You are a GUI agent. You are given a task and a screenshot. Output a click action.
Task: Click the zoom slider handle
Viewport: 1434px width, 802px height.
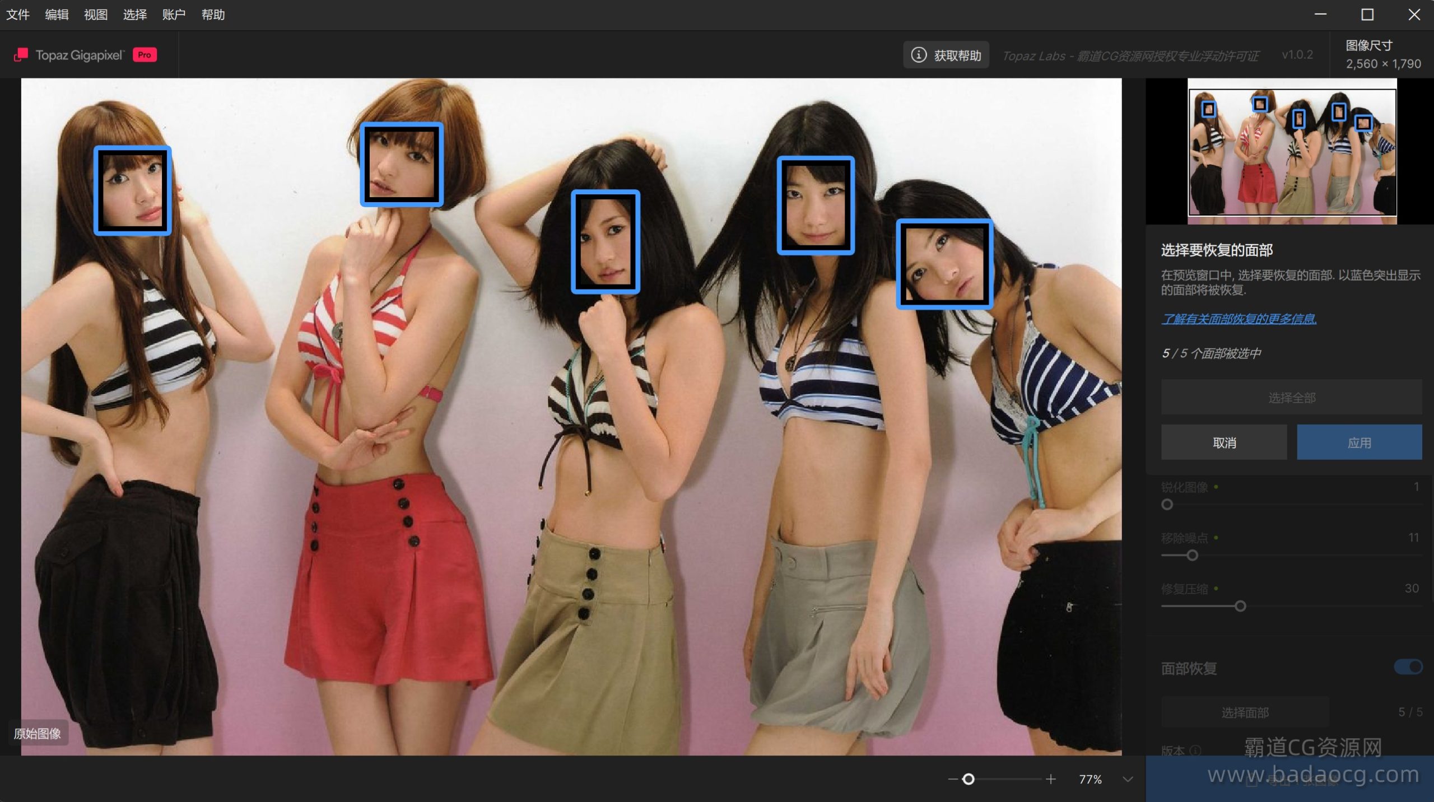[969, 779]
